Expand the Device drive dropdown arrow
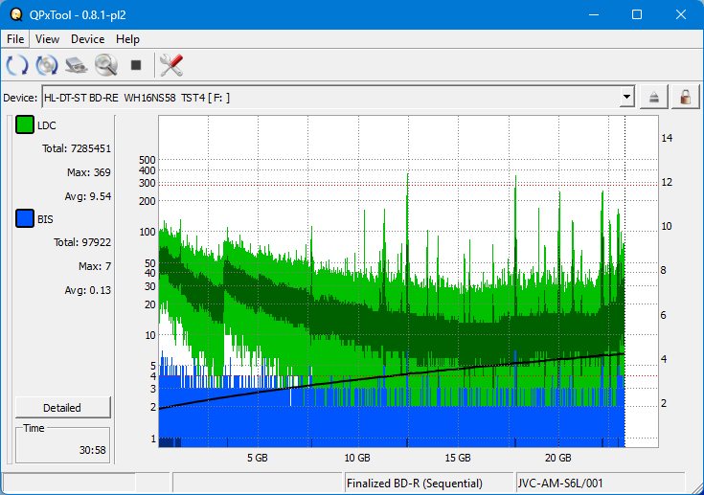Image resolution: width=704 pixels, height=495 pixels. (627, 98)
